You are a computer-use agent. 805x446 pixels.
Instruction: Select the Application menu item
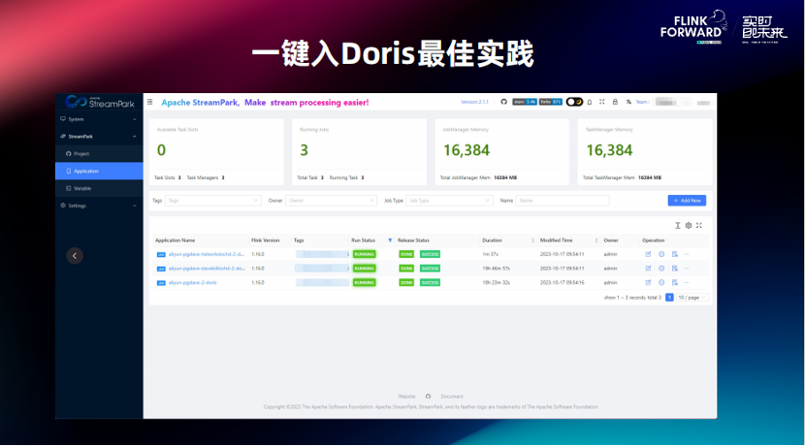99,171
